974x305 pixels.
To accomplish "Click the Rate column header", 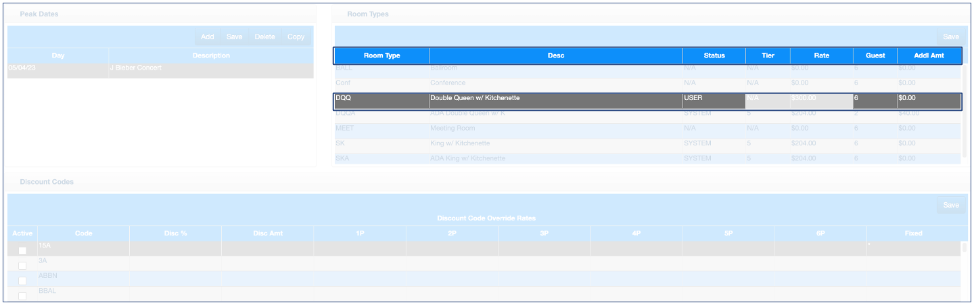I will [821, 55].
